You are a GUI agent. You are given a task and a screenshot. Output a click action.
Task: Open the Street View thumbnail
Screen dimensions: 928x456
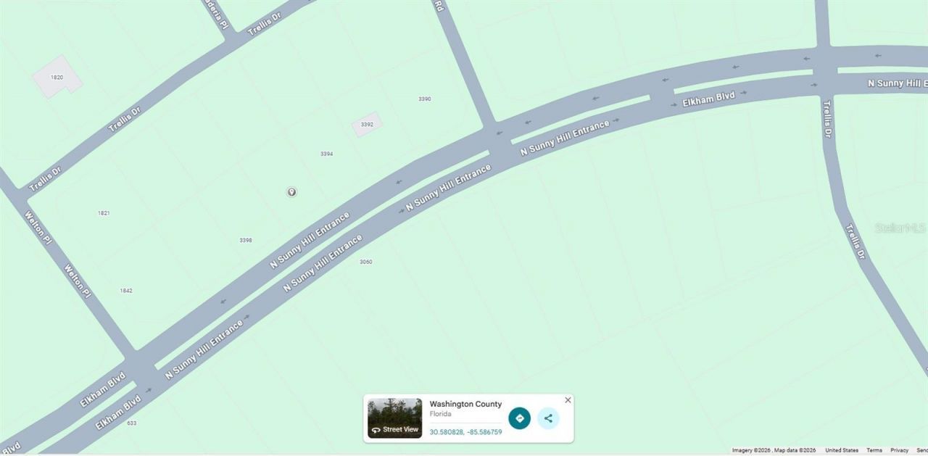[394, 418]
